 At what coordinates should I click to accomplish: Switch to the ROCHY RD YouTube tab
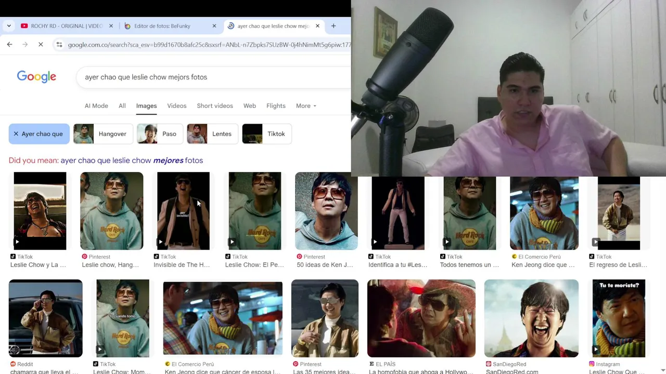[67, 26]
